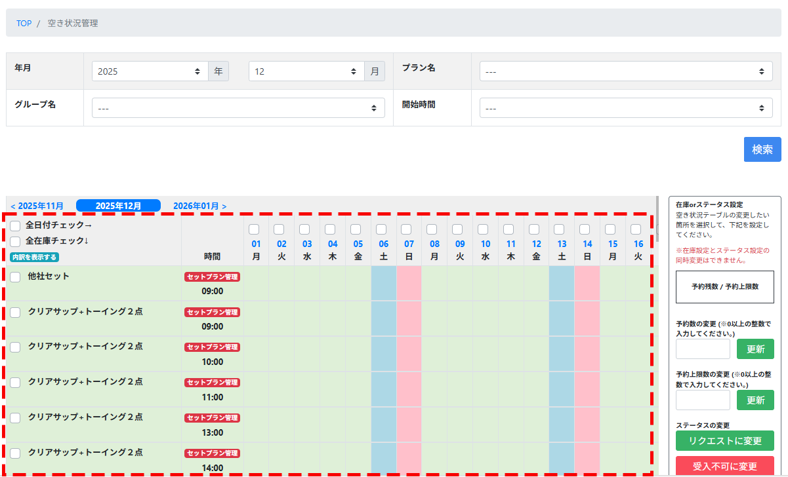Open the month dropdown showing 12

tap(306, 71)
